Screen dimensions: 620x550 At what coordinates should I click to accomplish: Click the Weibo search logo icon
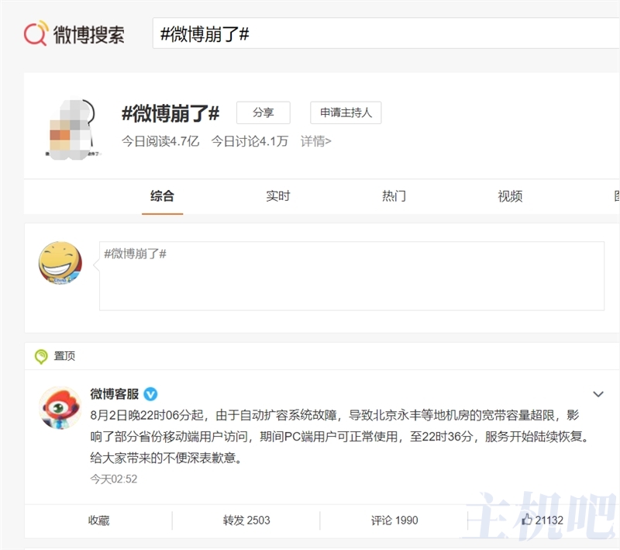36,33
